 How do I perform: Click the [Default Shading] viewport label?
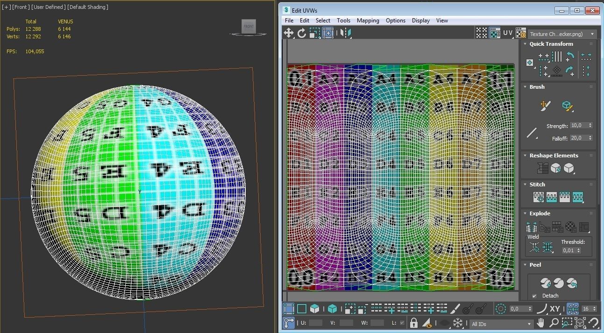click(88, 7)
